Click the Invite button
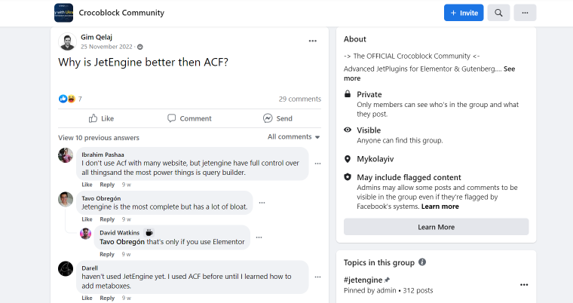The image size is (573, 303). [464, 13]
